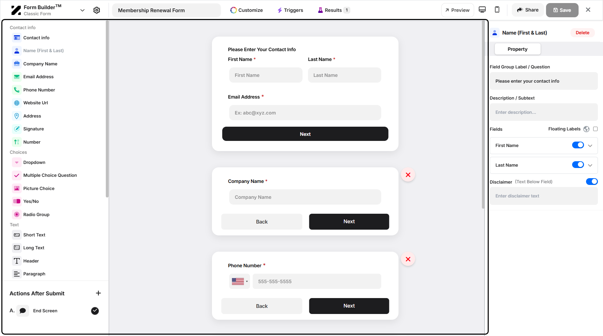Click Back on the Company Name card
The height and width of the screenshot is (336, 603).
[262, 222]
